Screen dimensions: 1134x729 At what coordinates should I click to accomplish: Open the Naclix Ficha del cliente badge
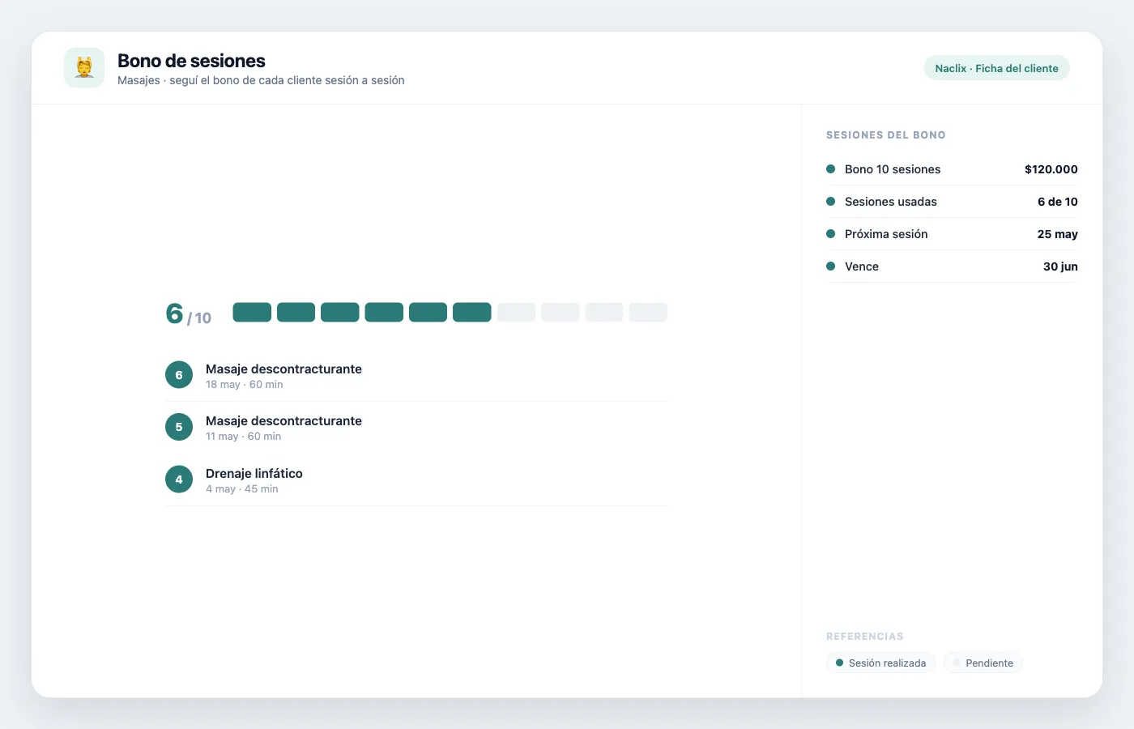coord(996,68)
